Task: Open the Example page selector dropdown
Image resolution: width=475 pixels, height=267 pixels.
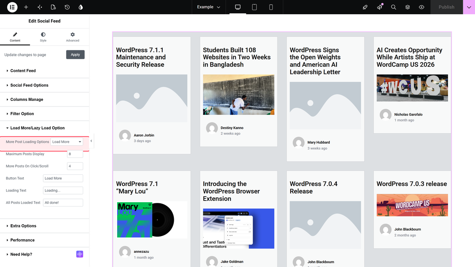Action: (209, 7)
